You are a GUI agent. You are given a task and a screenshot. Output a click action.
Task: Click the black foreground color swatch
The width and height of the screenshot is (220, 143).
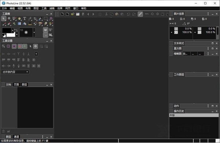point(7,30)
